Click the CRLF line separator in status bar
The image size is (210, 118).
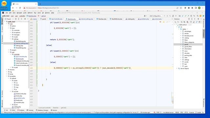click(x=181, y=112)
